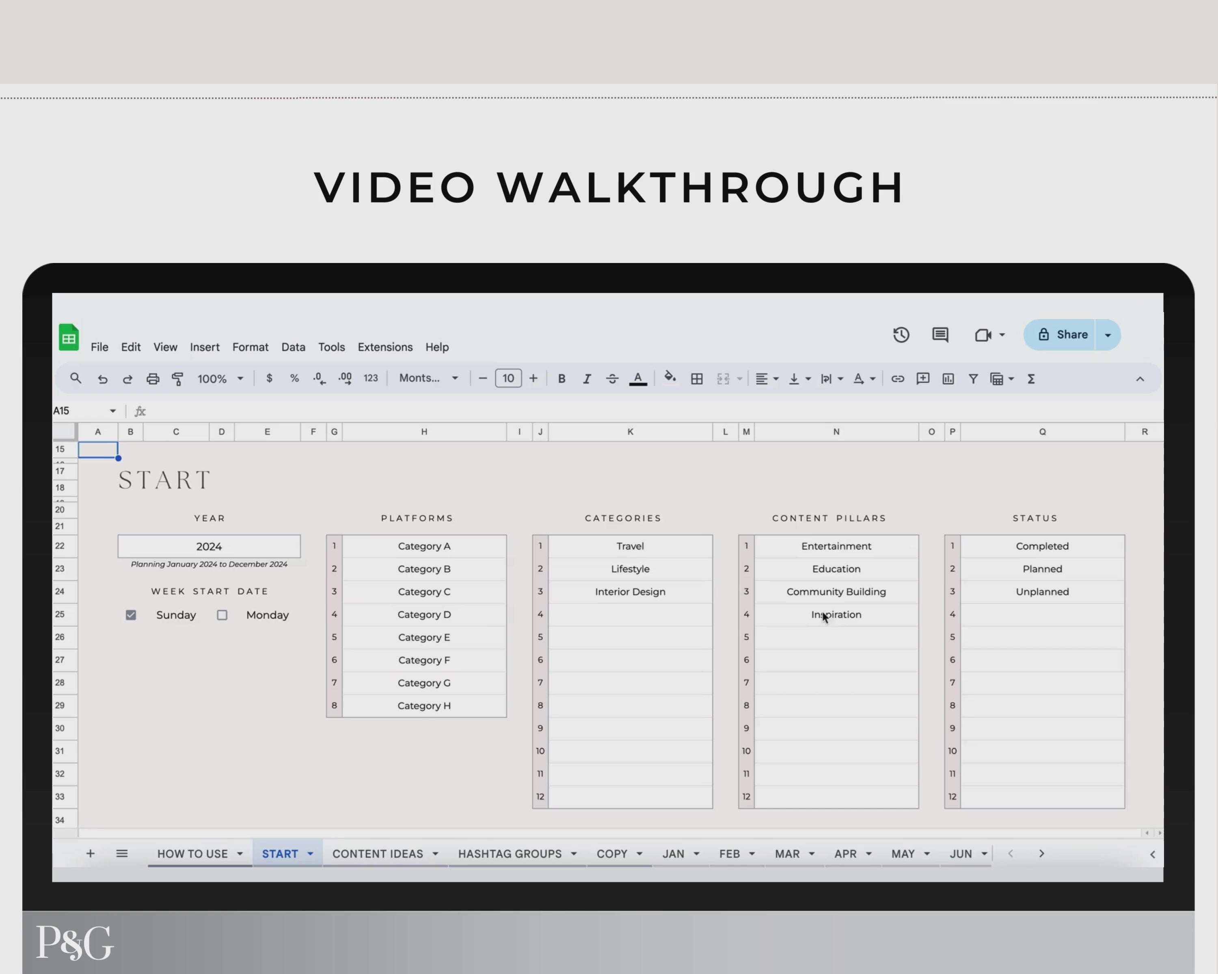Click the text color underlined A
Image resolution: width=1218 pixels, height=974 pixels.
coord(638,379)
